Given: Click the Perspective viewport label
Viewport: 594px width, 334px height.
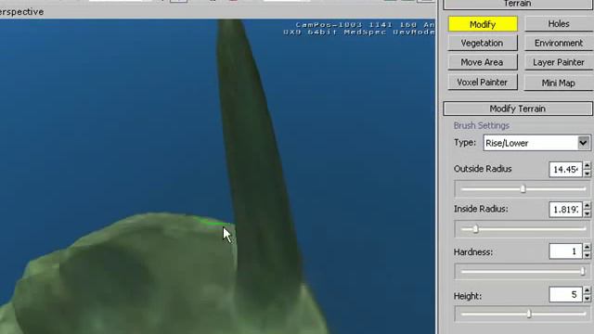Looking at the screenshot, I should click(x=21, y=12).
